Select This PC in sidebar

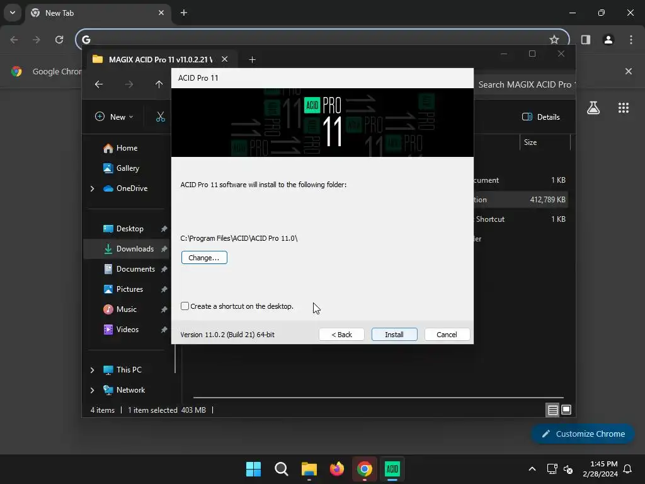(128, 370)
